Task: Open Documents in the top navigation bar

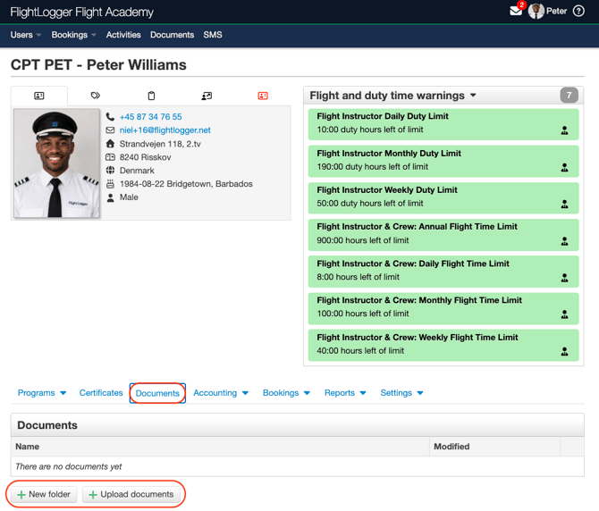Action: [172, 35]
